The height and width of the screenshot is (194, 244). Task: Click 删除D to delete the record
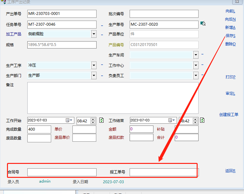coord(230,44)
